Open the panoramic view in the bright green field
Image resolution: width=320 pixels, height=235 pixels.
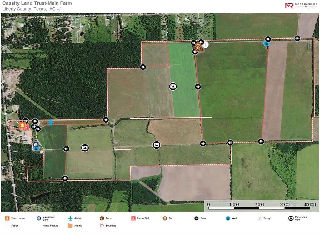[x=173, y=86]
